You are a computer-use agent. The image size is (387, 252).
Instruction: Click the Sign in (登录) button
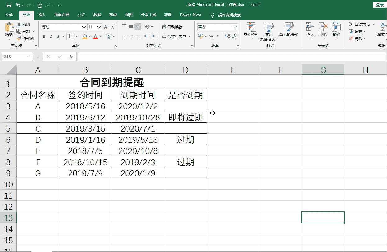tap(380, 5)
